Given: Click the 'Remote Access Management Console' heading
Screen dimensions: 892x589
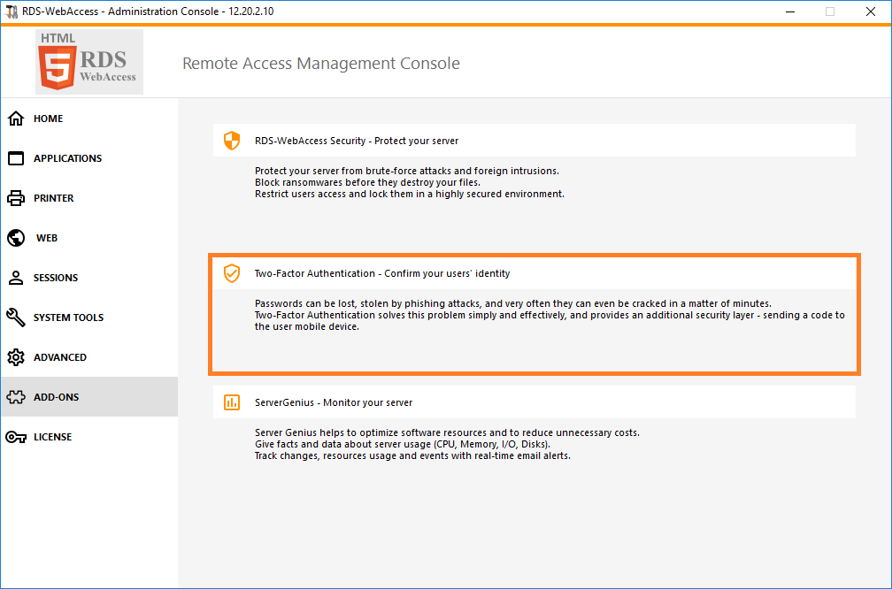Looking at the screenshot, I should pos(321,63).
